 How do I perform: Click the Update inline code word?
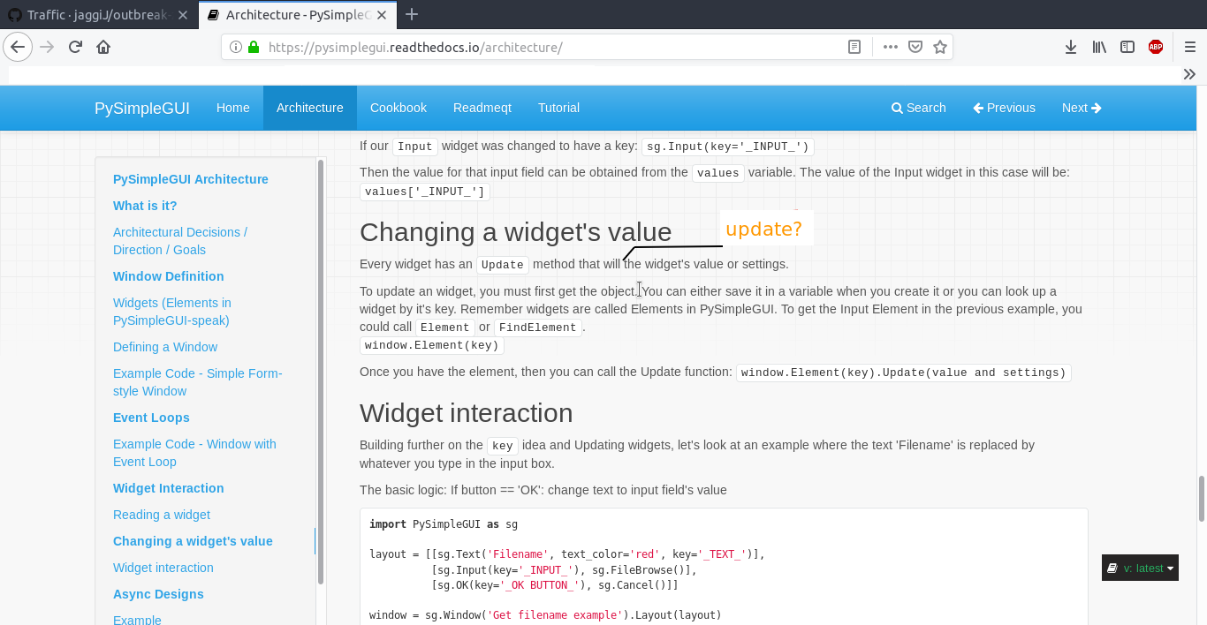[x=503, y=265]
